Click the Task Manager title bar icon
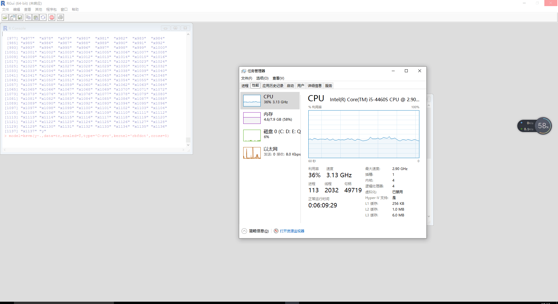Image resolution: width=558 pixels, height=304 pixels. pyautogui.click(x=244, y=71)
